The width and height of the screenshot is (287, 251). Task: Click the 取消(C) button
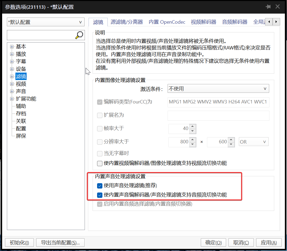coord(241,242)
